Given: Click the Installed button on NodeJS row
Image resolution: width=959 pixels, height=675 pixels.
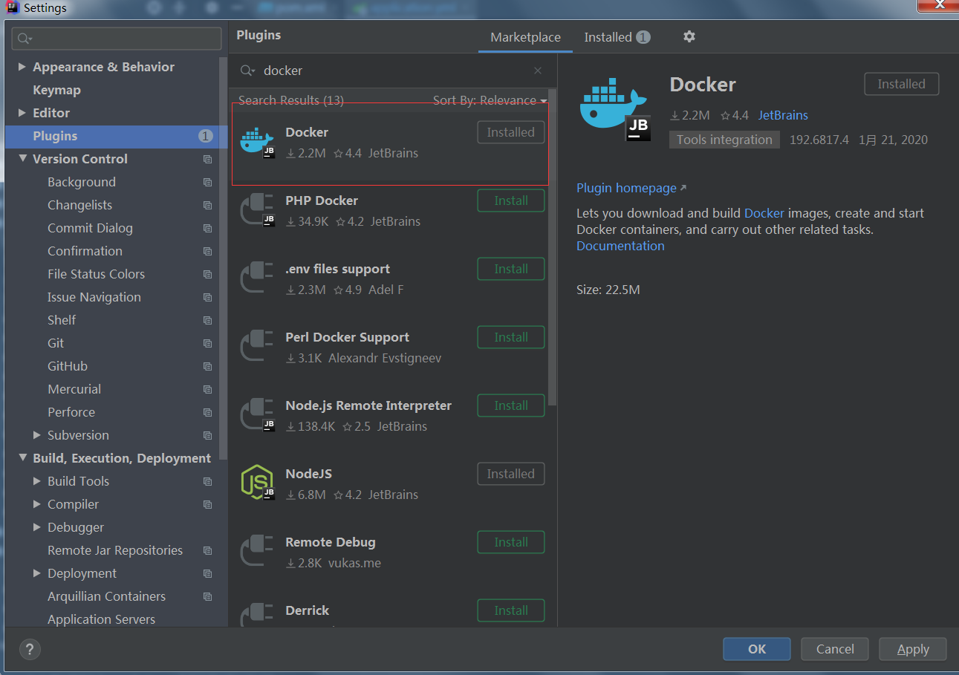Looking at the screenshot, I should [x=511, y=474].
